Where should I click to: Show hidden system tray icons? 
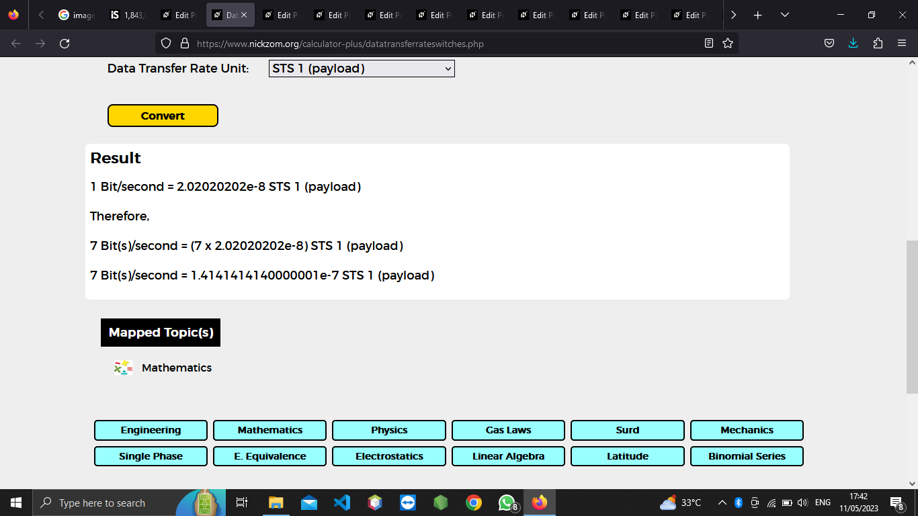tap(722, 503)
